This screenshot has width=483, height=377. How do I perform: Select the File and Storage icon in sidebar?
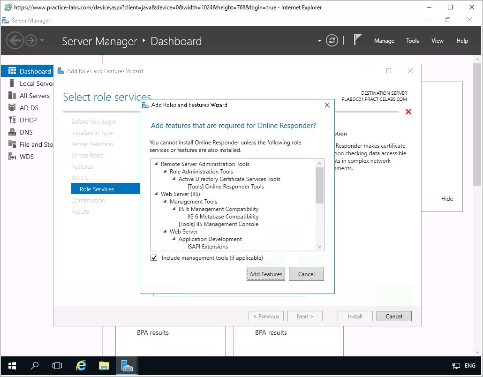pos(12,144)
